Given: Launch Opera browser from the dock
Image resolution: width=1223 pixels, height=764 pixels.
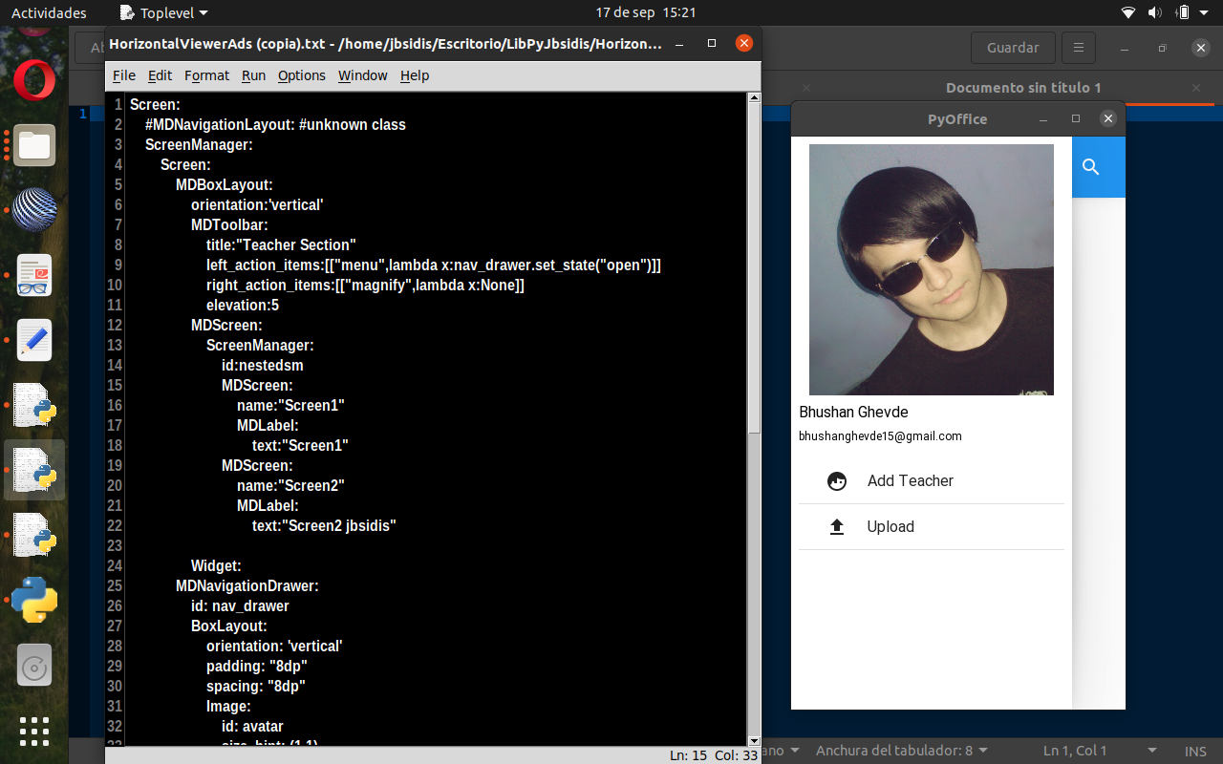Looking at the screenshot, I should tap(34, 78).
